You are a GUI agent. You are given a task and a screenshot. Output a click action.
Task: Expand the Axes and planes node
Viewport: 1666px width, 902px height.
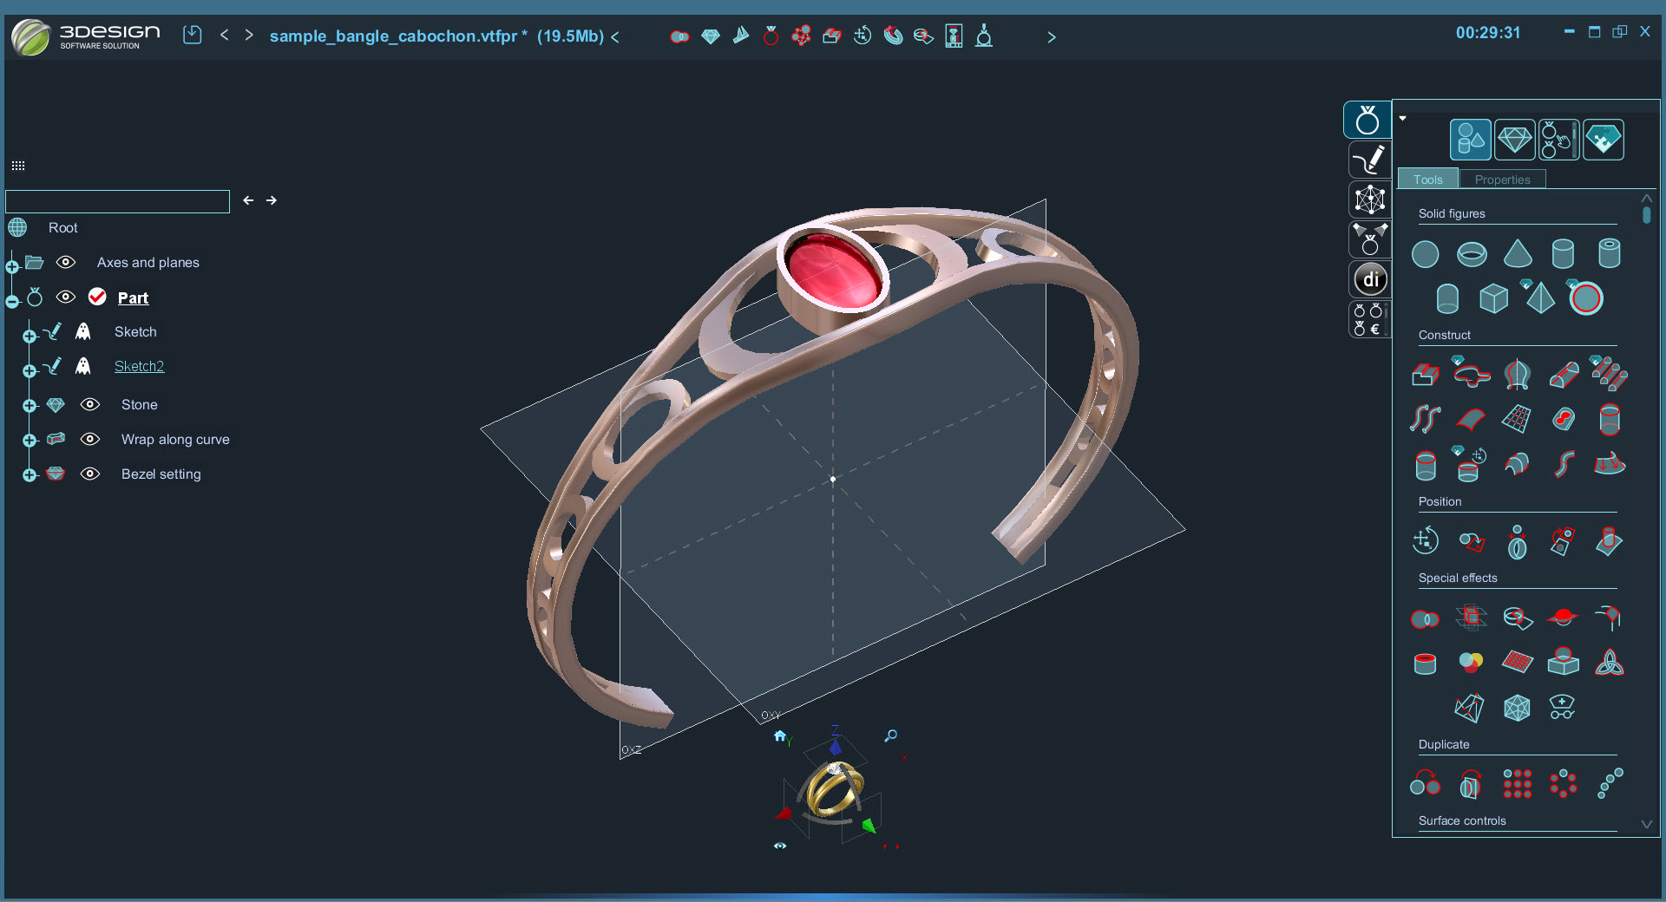[x=12, y=266]
